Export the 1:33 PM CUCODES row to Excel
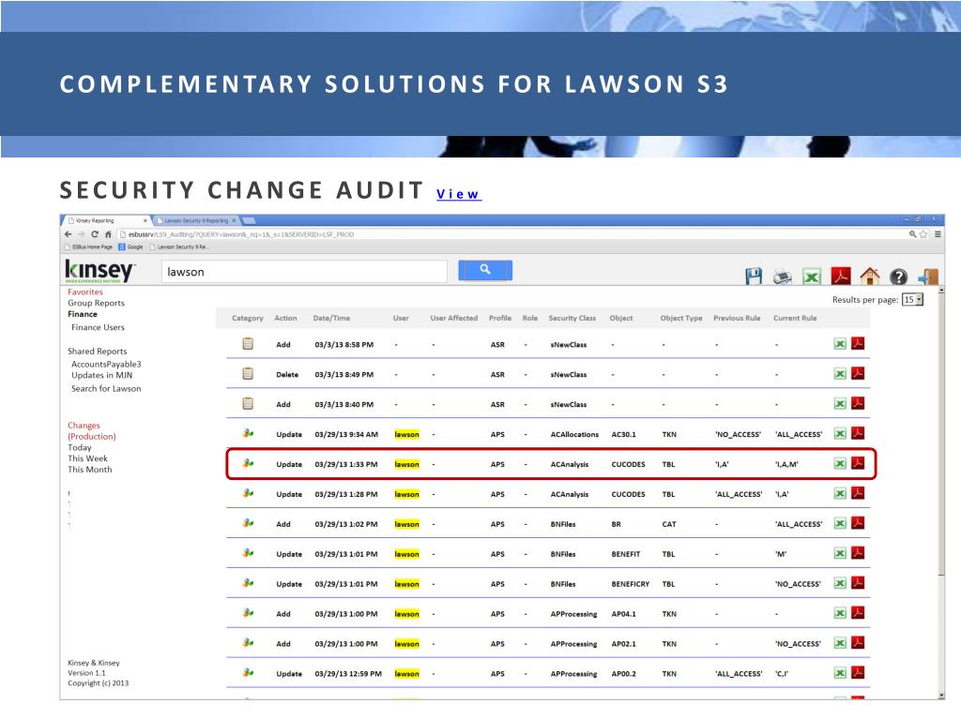 840,464
